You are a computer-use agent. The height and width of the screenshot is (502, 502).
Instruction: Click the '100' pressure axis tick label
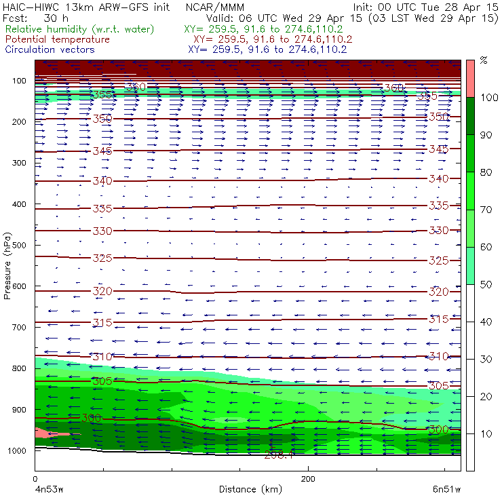coord(19,81)
